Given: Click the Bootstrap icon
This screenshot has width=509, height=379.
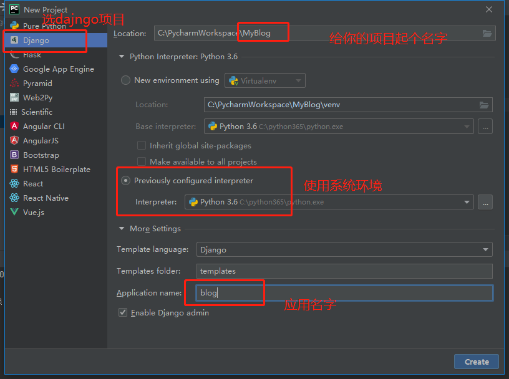Looking at the screenshot, I should point(14,155).
